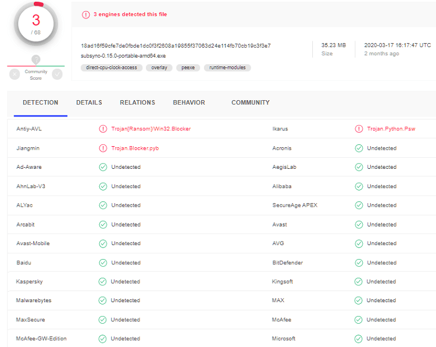Click green check icon for Kingsoft
The height and width of the screenshot is (347, 436).
pos(358,282)
